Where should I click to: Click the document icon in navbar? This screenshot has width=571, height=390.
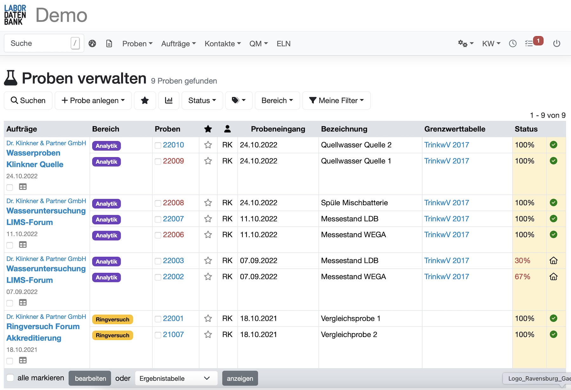coord(109,43)
